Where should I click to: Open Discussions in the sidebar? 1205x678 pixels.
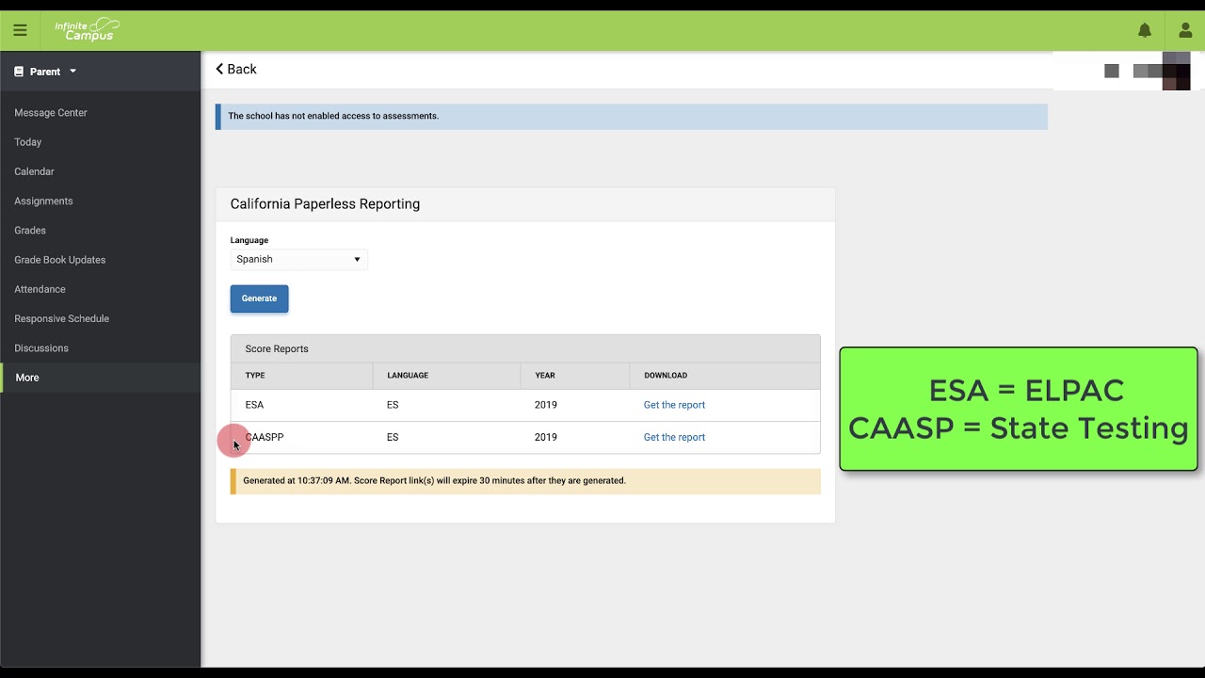pos(41,347)
